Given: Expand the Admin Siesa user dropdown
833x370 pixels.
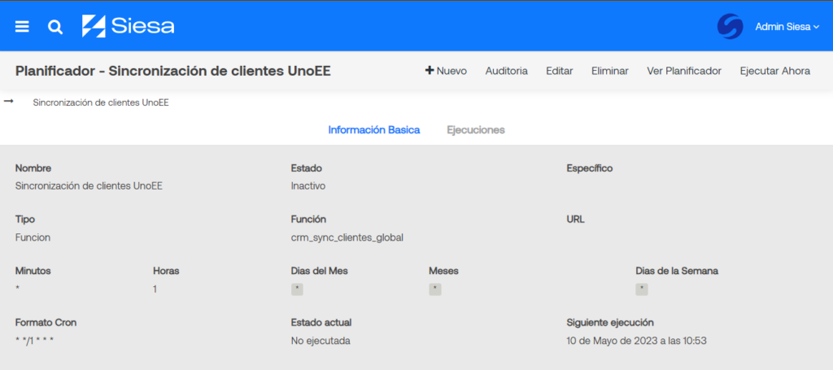Looking at the screenshot, I should point(787,27).
